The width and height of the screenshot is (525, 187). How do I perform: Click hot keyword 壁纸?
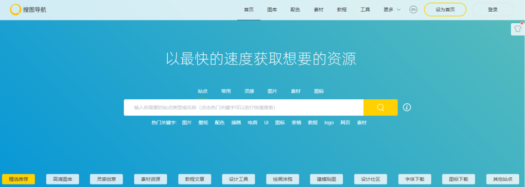coord(203,123)
